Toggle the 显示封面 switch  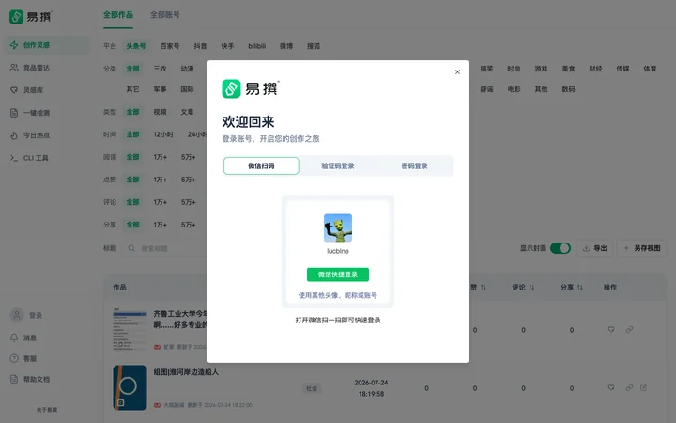point(561,248)
